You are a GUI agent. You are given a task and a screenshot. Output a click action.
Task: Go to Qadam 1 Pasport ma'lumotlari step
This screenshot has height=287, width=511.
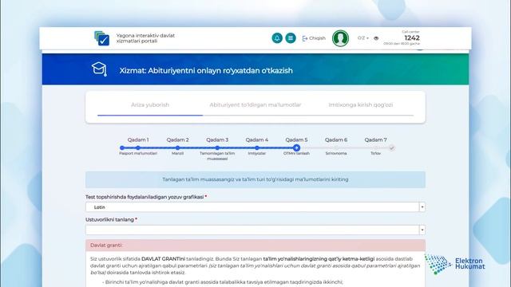point(138,147)
